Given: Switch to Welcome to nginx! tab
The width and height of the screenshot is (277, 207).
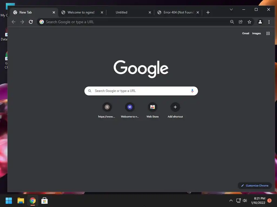Looking at the screenshot, I should (82, 12).
